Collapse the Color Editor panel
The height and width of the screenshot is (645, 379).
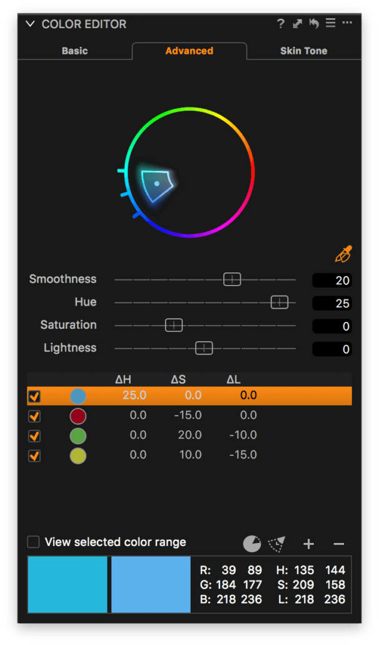(29, 23)
